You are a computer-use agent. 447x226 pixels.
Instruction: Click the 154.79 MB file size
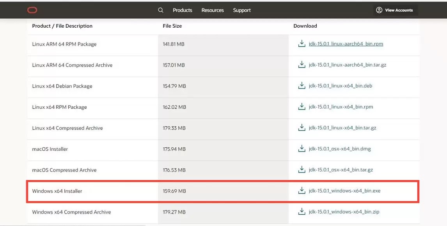[174, 86]
